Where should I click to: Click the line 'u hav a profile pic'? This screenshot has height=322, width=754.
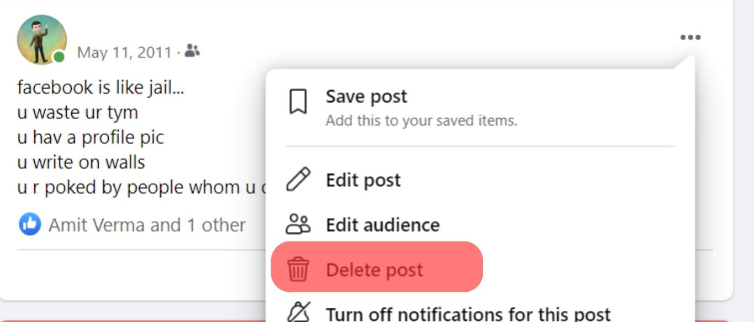pos(91,137)
